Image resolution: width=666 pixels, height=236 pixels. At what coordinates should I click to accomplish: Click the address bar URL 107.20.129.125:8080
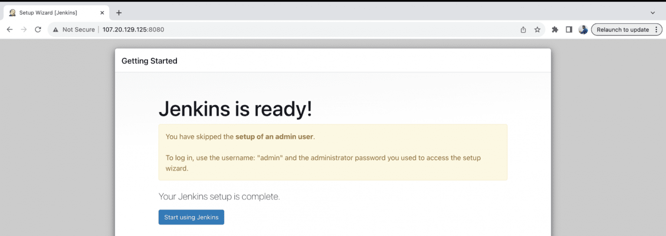(x=133, y=29)
